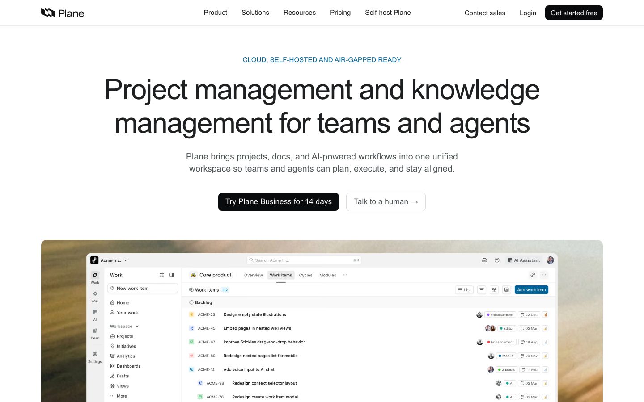Open the Solutions menu

255,13
